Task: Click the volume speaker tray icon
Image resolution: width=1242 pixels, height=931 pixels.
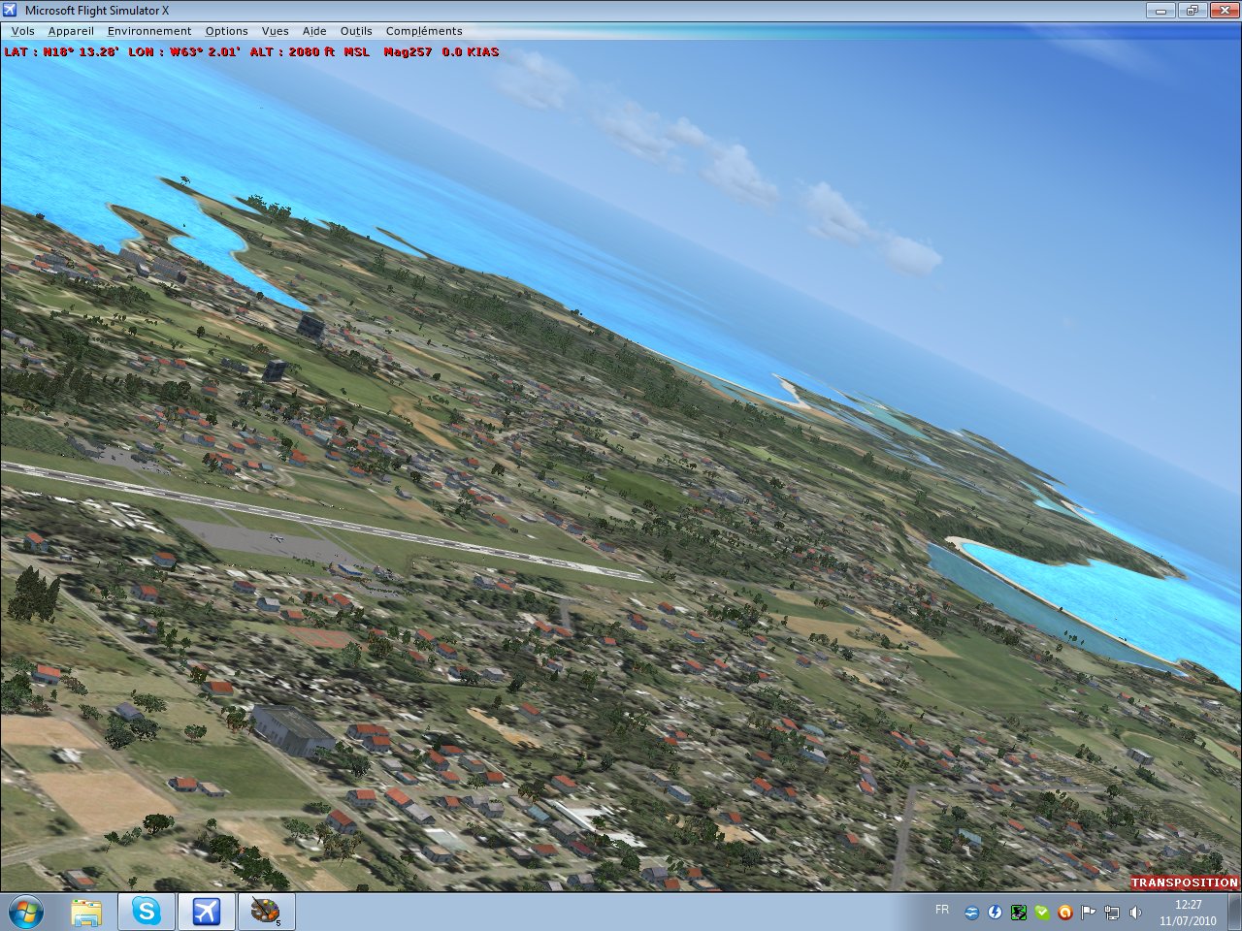Action: click(1135, 913)
